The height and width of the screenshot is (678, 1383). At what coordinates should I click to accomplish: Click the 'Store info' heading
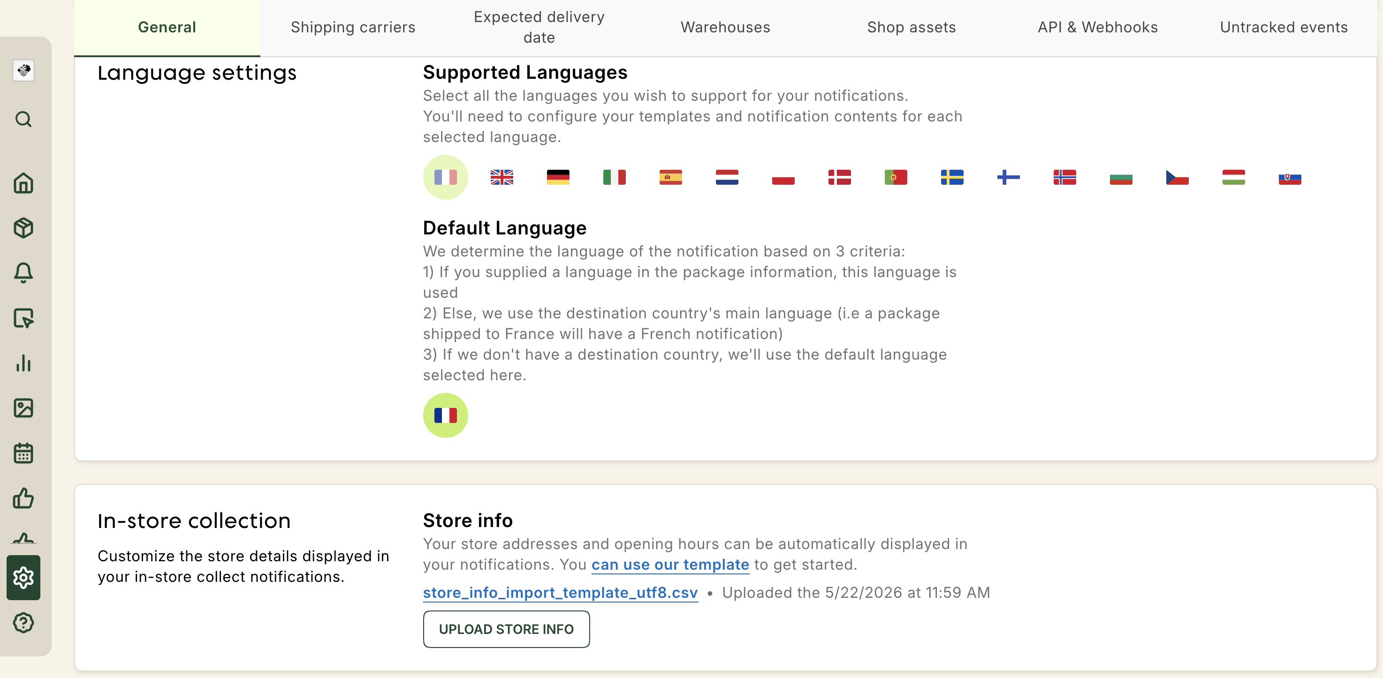tap(468, 520)
